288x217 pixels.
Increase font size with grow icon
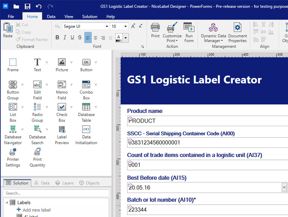133,26
